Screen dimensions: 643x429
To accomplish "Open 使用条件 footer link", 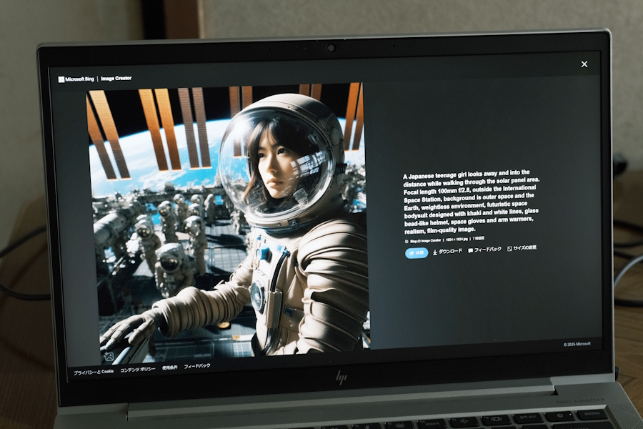I will tap(170, 368).
